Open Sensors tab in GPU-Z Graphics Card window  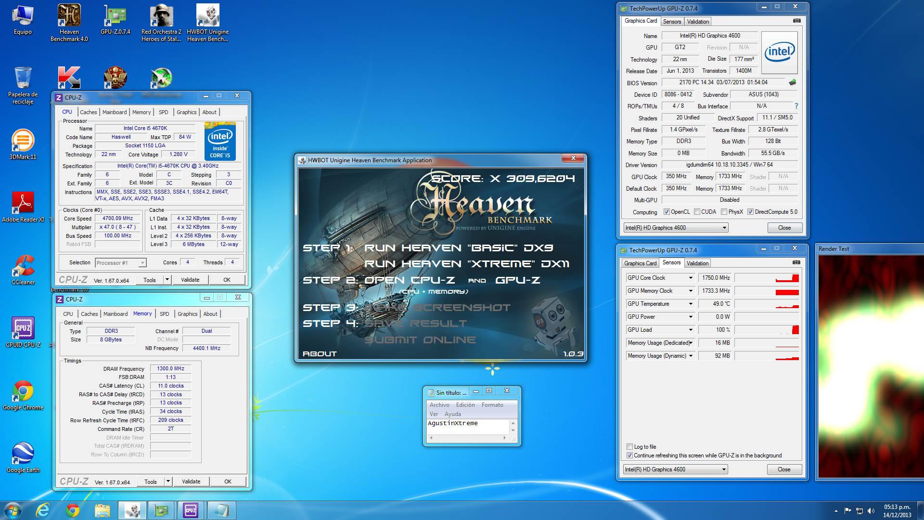pyautogui.click(x=672, y=22)
